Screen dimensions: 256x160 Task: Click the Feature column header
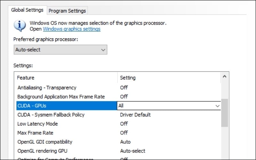(x=26, y=78)
